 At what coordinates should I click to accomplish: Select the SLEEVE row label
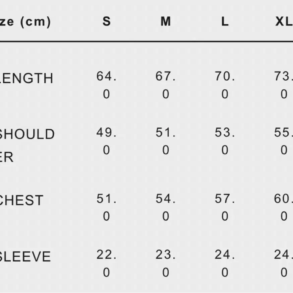(x=25, y=256)
